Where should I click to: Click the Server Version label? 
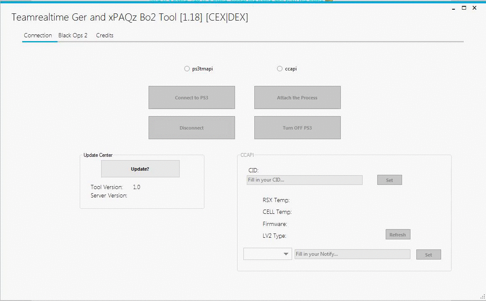coord(109,195)
